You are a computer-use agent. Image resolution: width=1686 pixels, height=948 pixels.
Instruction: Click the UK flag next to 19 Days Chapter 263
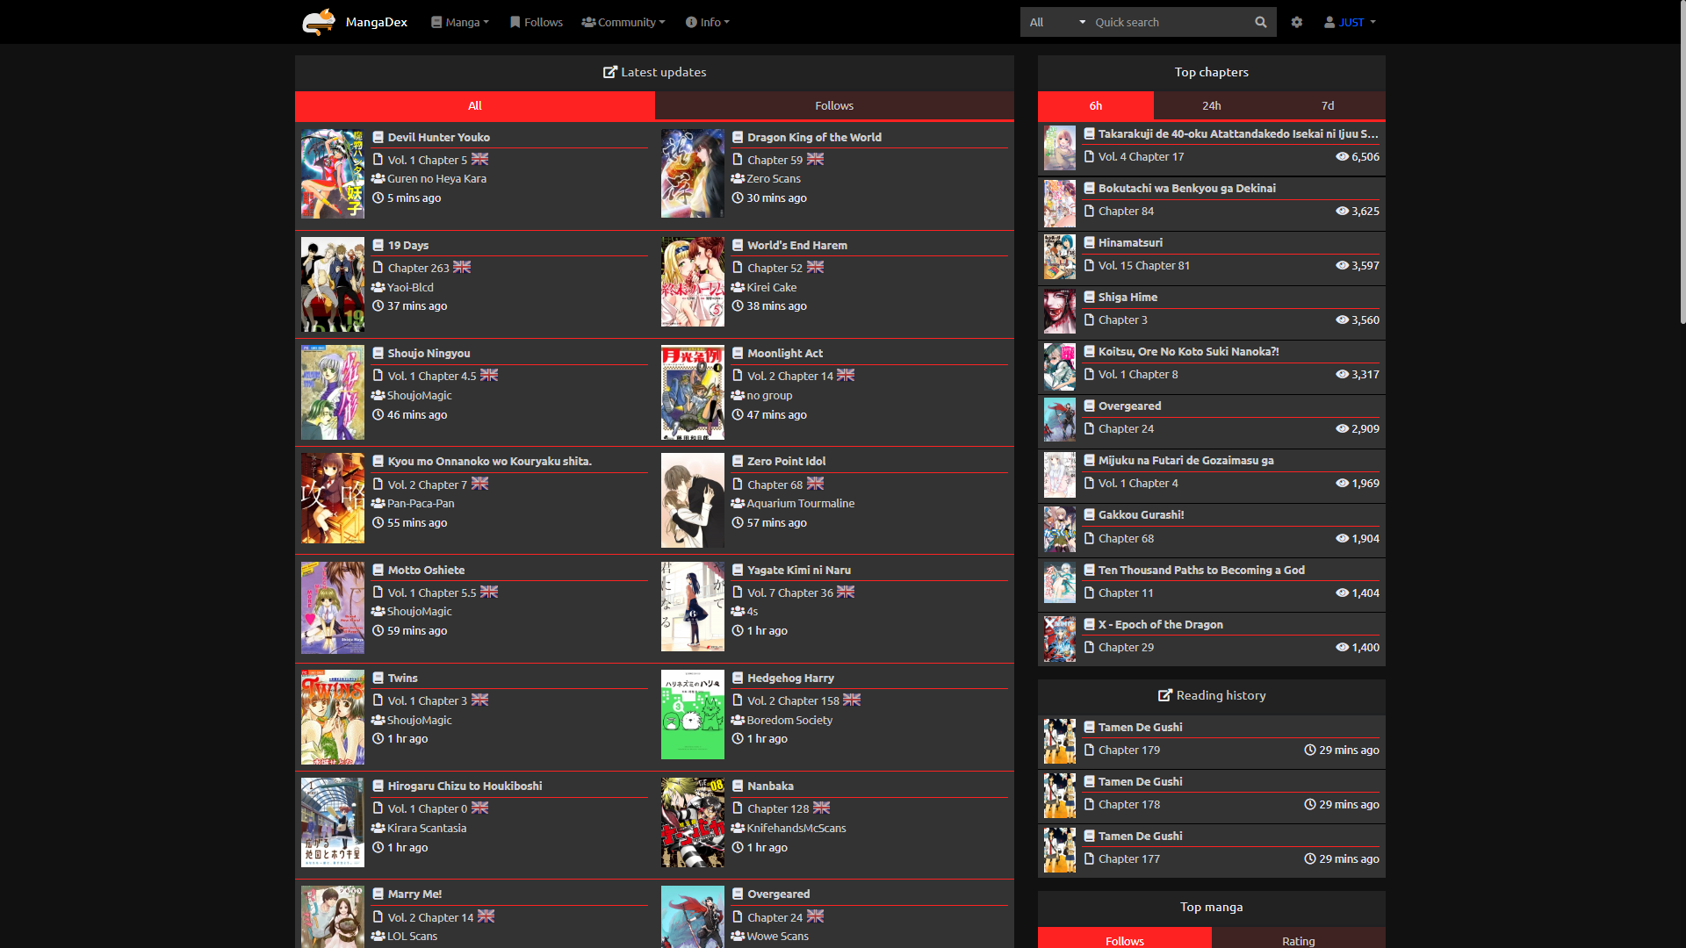click(x=462, y=267)
